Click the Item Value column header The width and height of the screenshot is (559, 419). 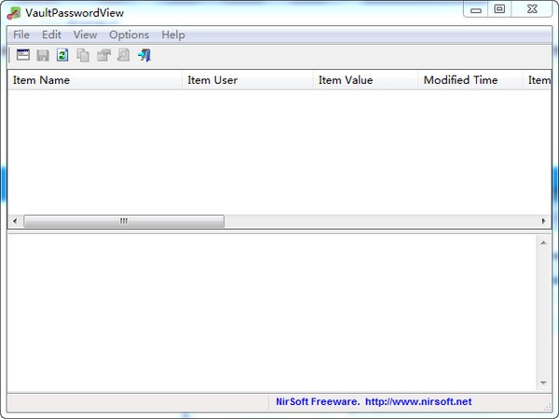365,80
